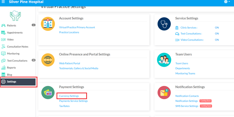The width and height of the screenshot is (234, 117).
Task: Click the Notification Settings envelope icon
Action: pyautogui.click(x=164, y=93)
